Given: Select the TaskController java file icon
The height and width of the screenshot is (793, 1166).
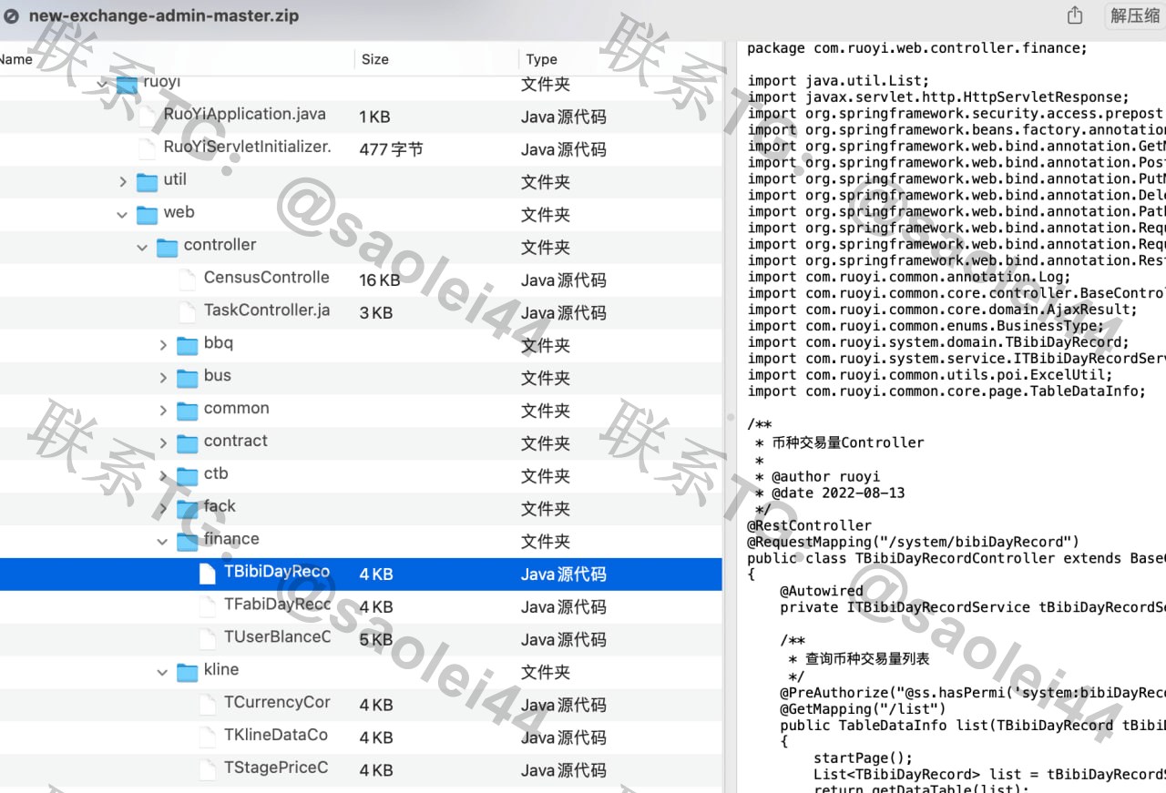Looking at the screenshot, I should [x=187, y=312].
